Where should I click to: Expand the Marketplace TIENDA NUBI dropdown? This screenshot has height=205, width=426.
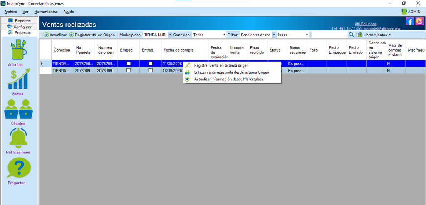pos(170,35)
